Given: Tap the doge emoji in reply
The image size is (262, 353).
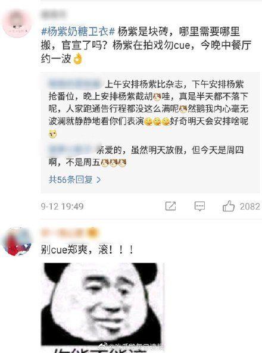Looking at the screenshot, I should 53,134.
